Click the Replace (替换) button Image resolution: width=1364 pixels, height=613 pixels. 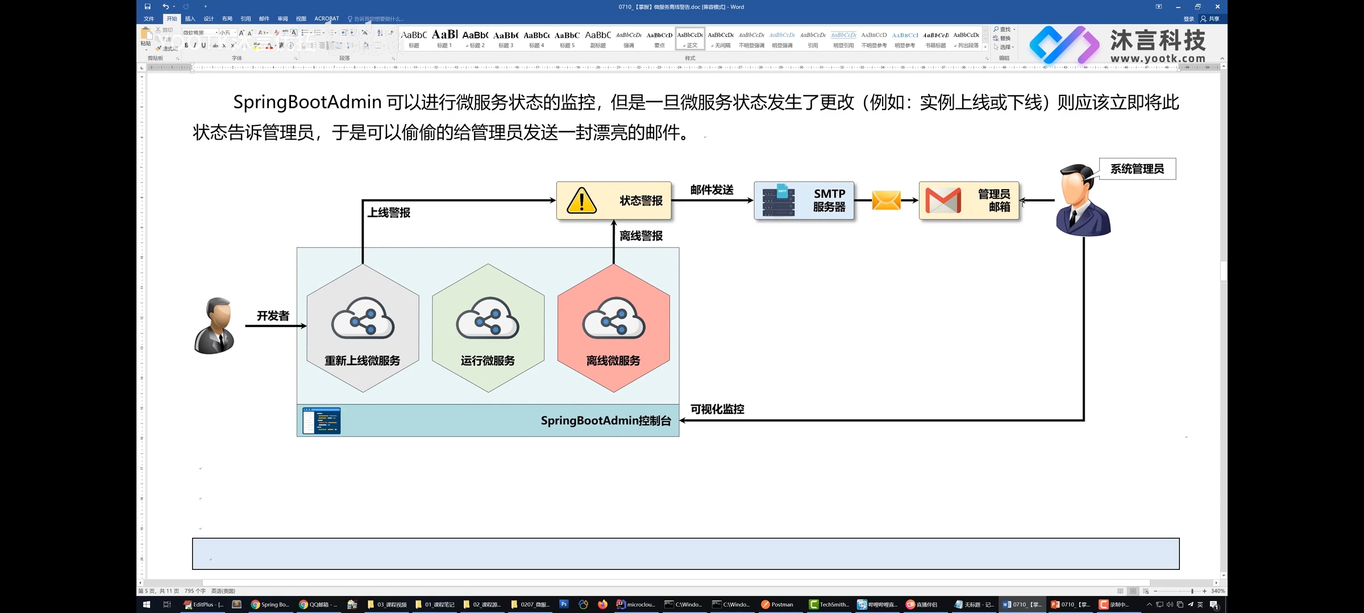pyautogui.click(x=1002, y=38)
